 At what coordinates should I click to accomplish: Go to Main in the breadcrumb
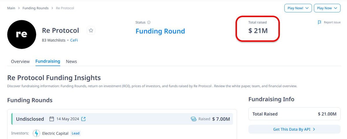pyautogui.click(x=11, y=8)
